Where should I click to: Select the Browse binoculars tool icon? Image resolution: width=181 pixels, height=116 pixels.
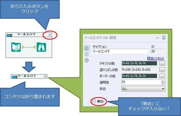[41, 47]
